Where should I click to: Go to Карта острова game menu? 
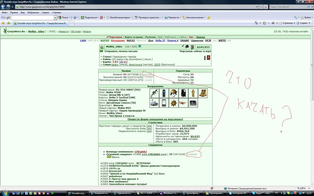pyautogui.click(x=134, y=37)
